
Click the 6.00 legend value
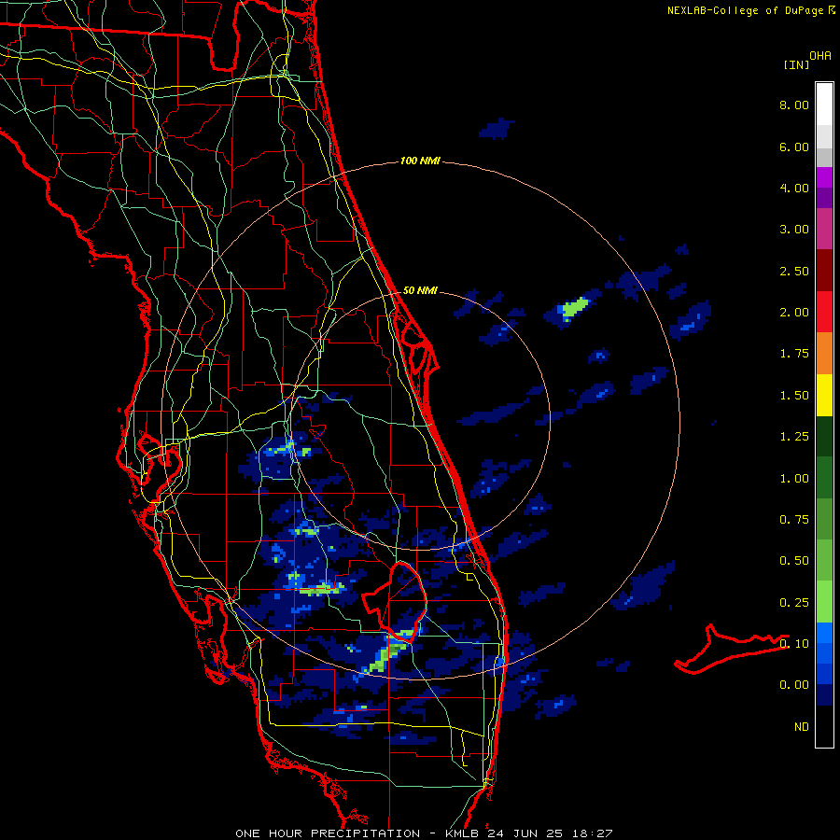(794, 147)
